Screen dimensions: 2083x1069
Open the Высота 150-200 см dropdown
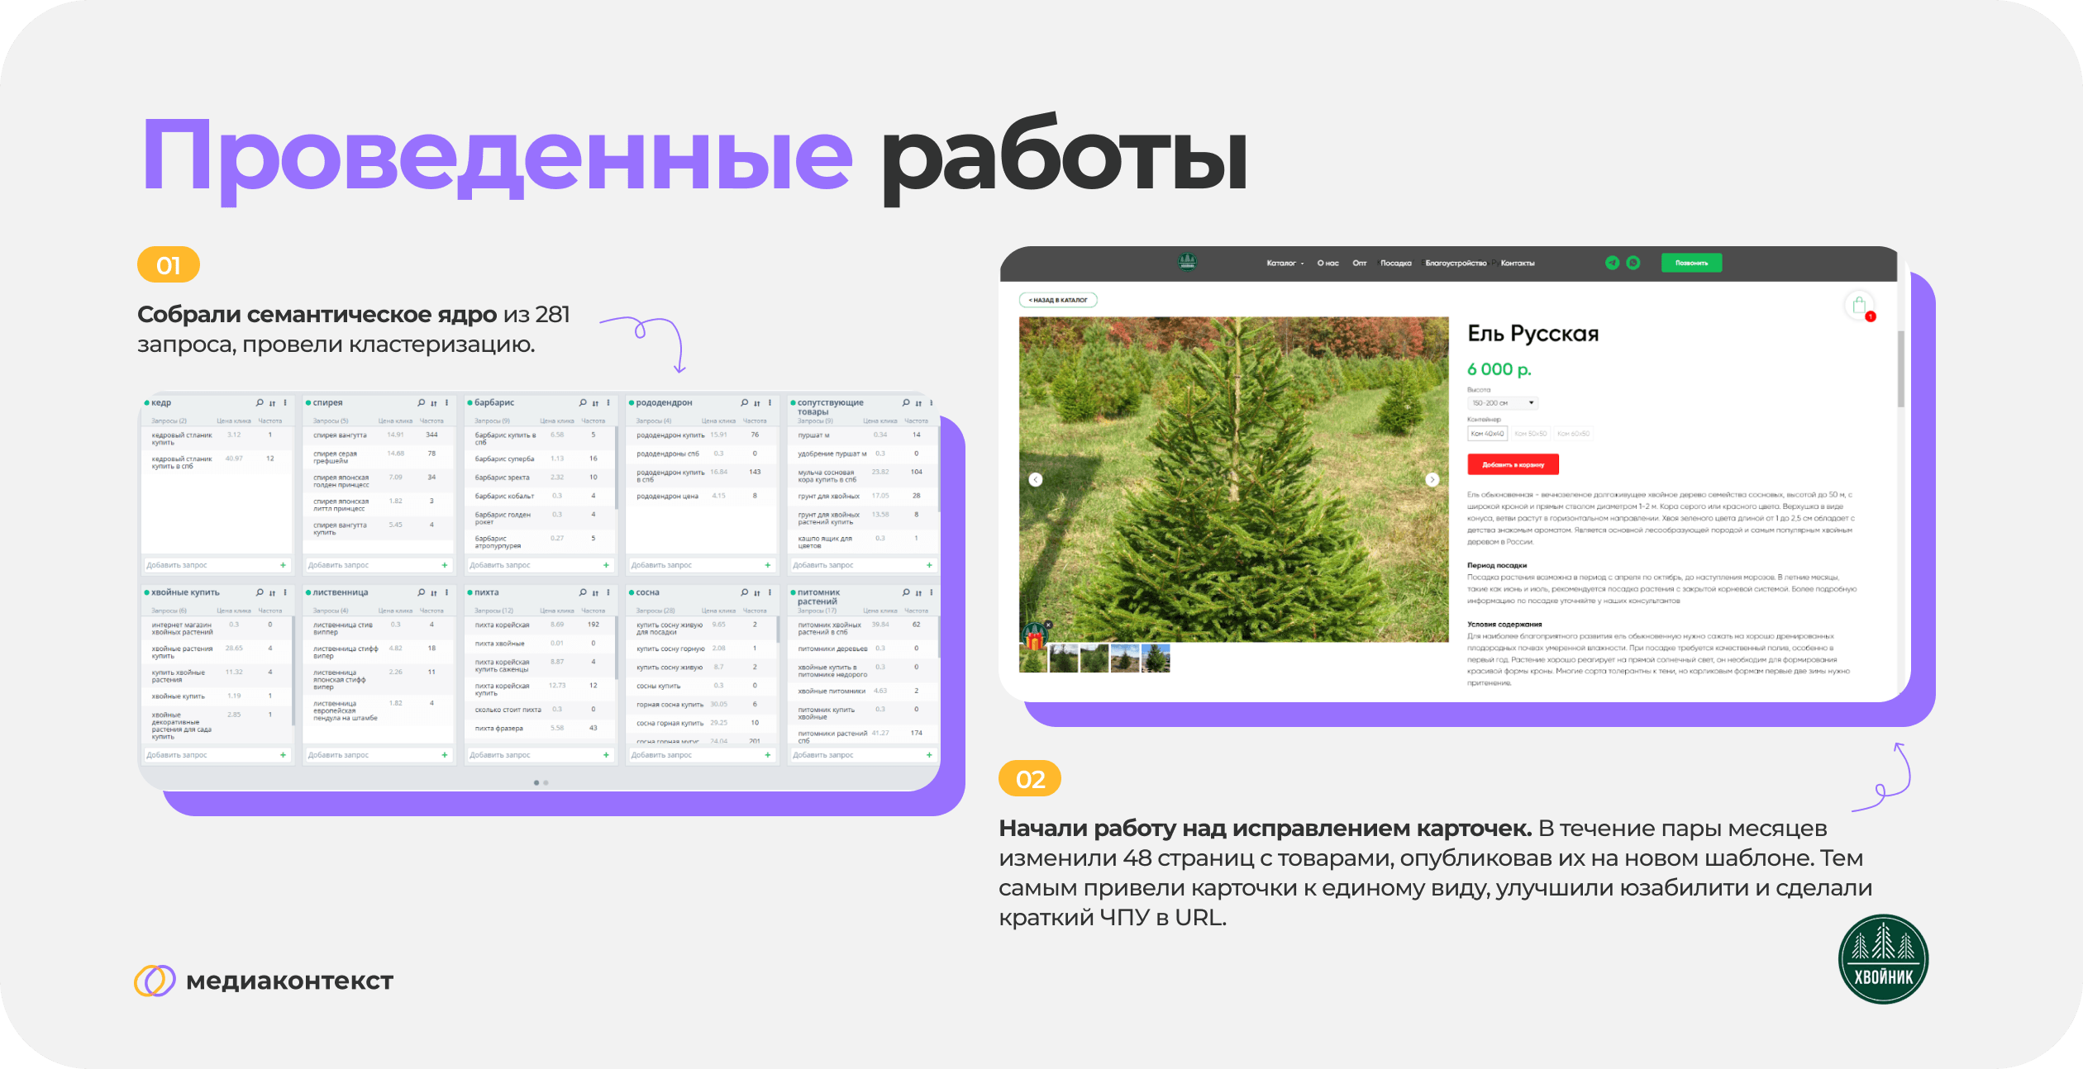(x=1502, y=403)
